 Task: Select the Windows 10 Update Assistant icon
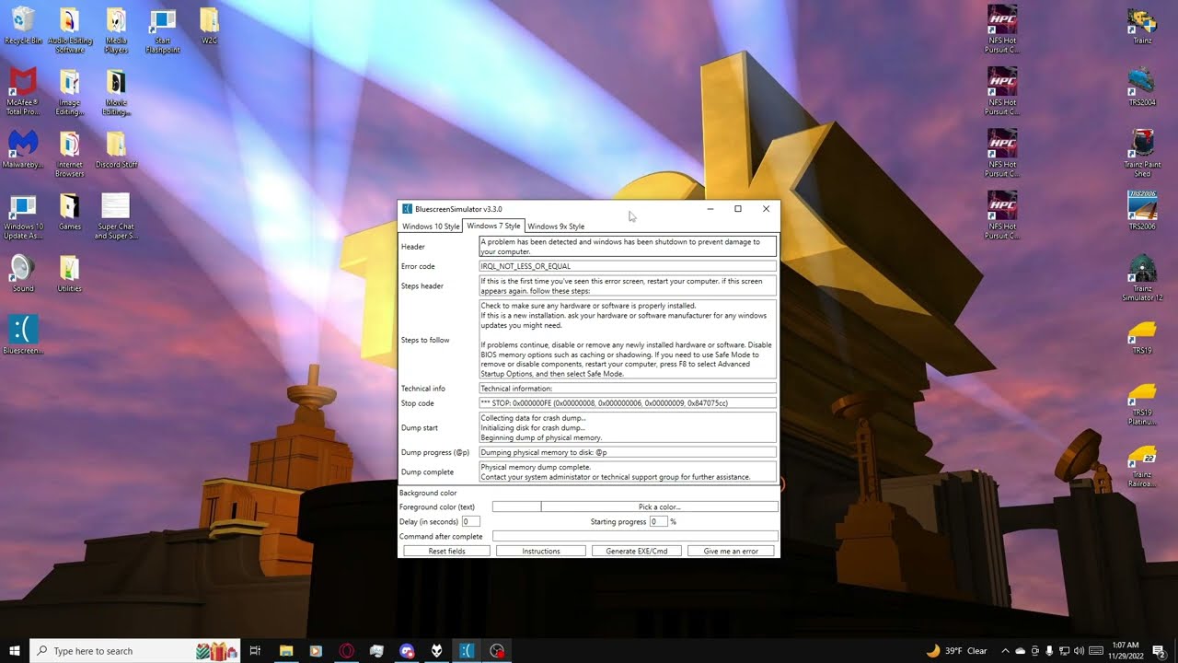point(23,215)
